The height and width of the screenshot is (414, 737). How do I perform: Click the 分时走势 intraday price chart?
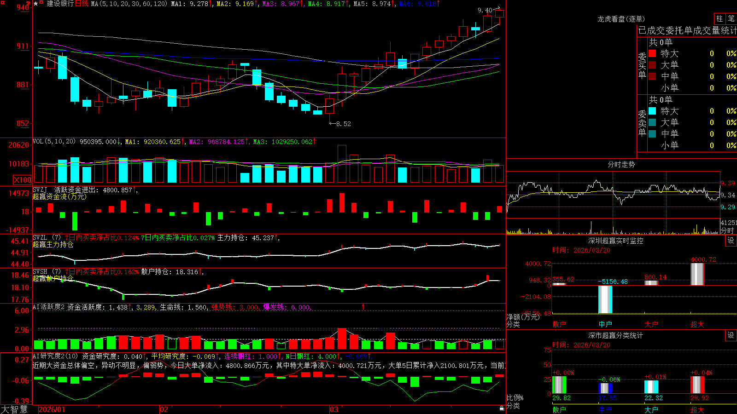(613, 195)
